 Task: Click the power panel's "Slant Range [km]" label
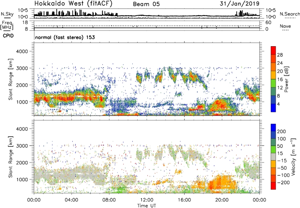point(10,79)
